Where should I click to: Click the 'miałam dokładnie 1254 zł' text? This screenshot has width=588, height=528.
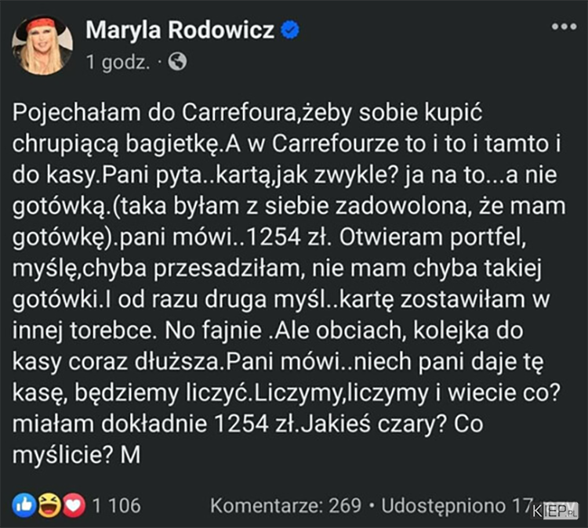[x=154, y=424]
